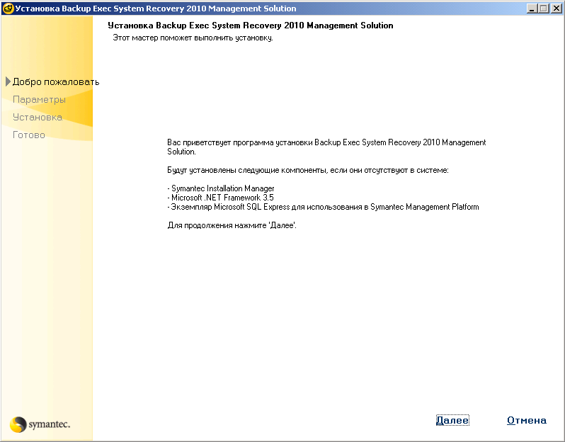Maximize the installer window

544,8
